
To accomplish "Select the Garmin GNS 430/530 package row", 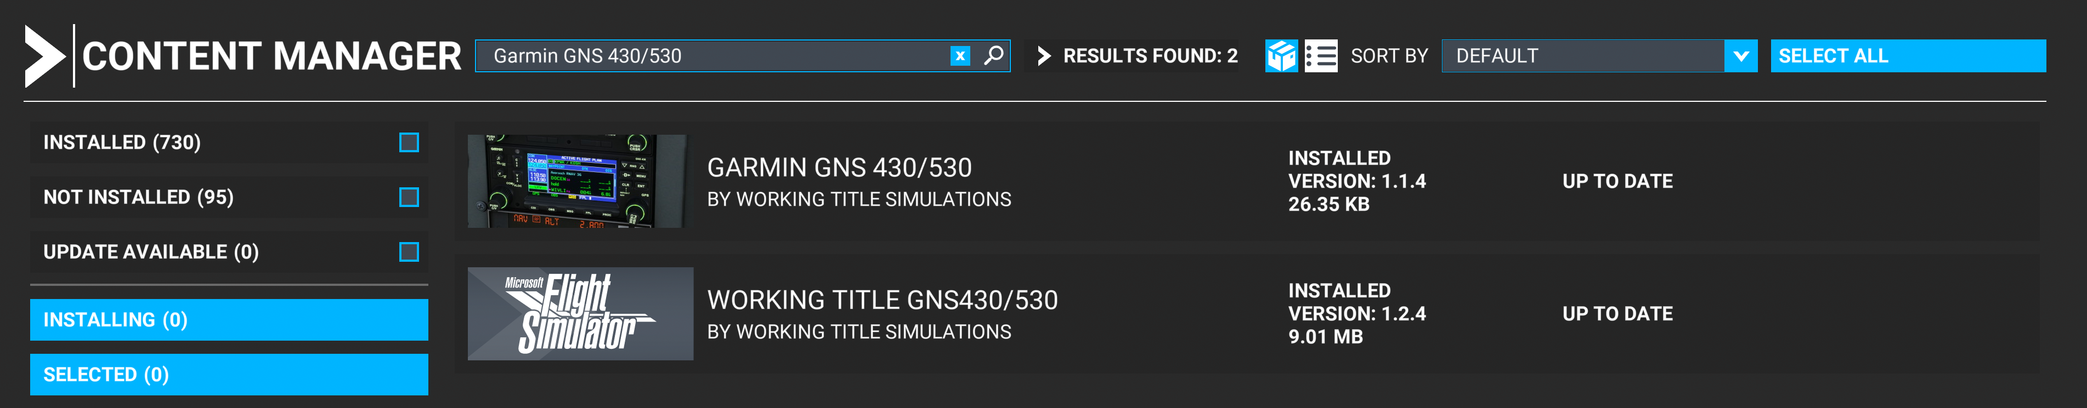I will (1246, 181).
